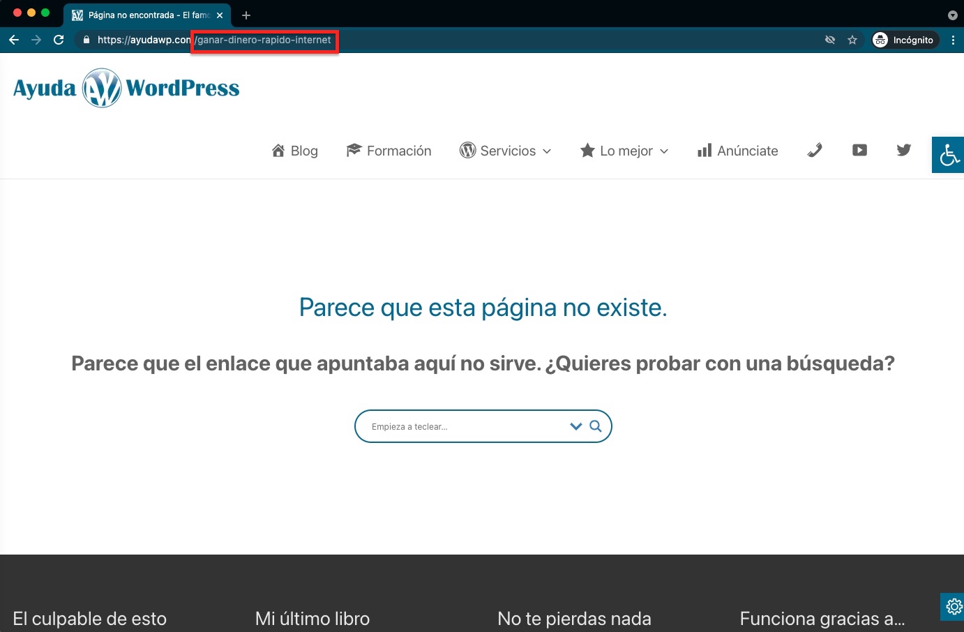Open the Anúnciate link
The width and height of the screenshot is (964, 632).
[x=738, y=151]
